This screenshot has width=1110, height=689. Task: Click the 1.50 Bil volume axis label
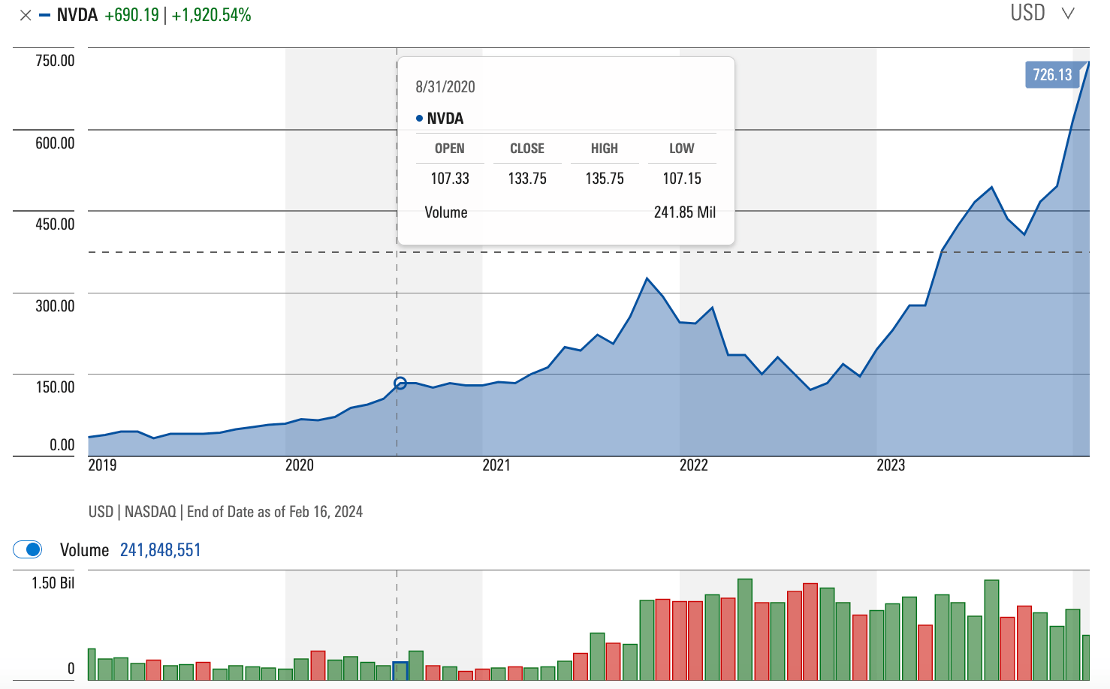click(x=53, y=583)
